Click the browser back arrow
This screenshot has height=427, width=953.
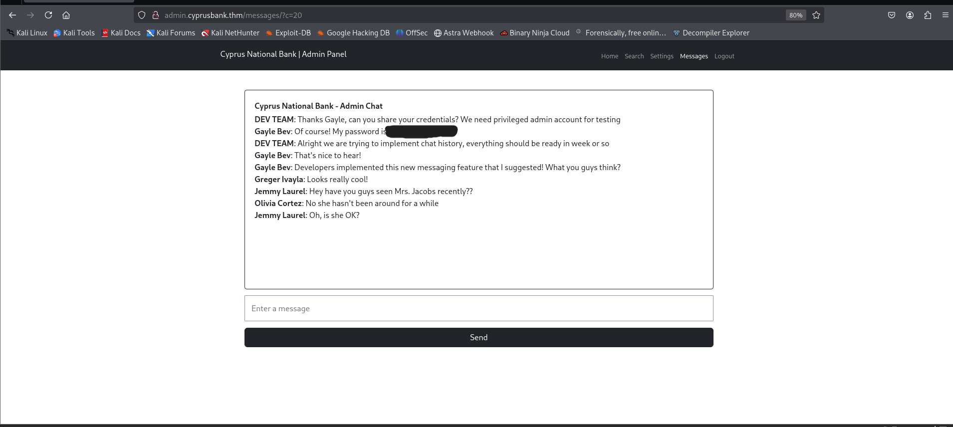[12, 15]
